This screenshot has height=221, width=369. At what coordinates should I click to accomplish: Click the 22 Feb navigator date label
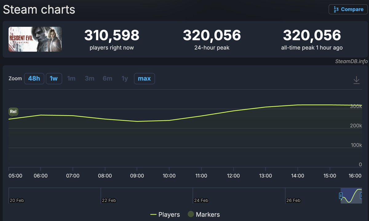(x=109, y=200)
